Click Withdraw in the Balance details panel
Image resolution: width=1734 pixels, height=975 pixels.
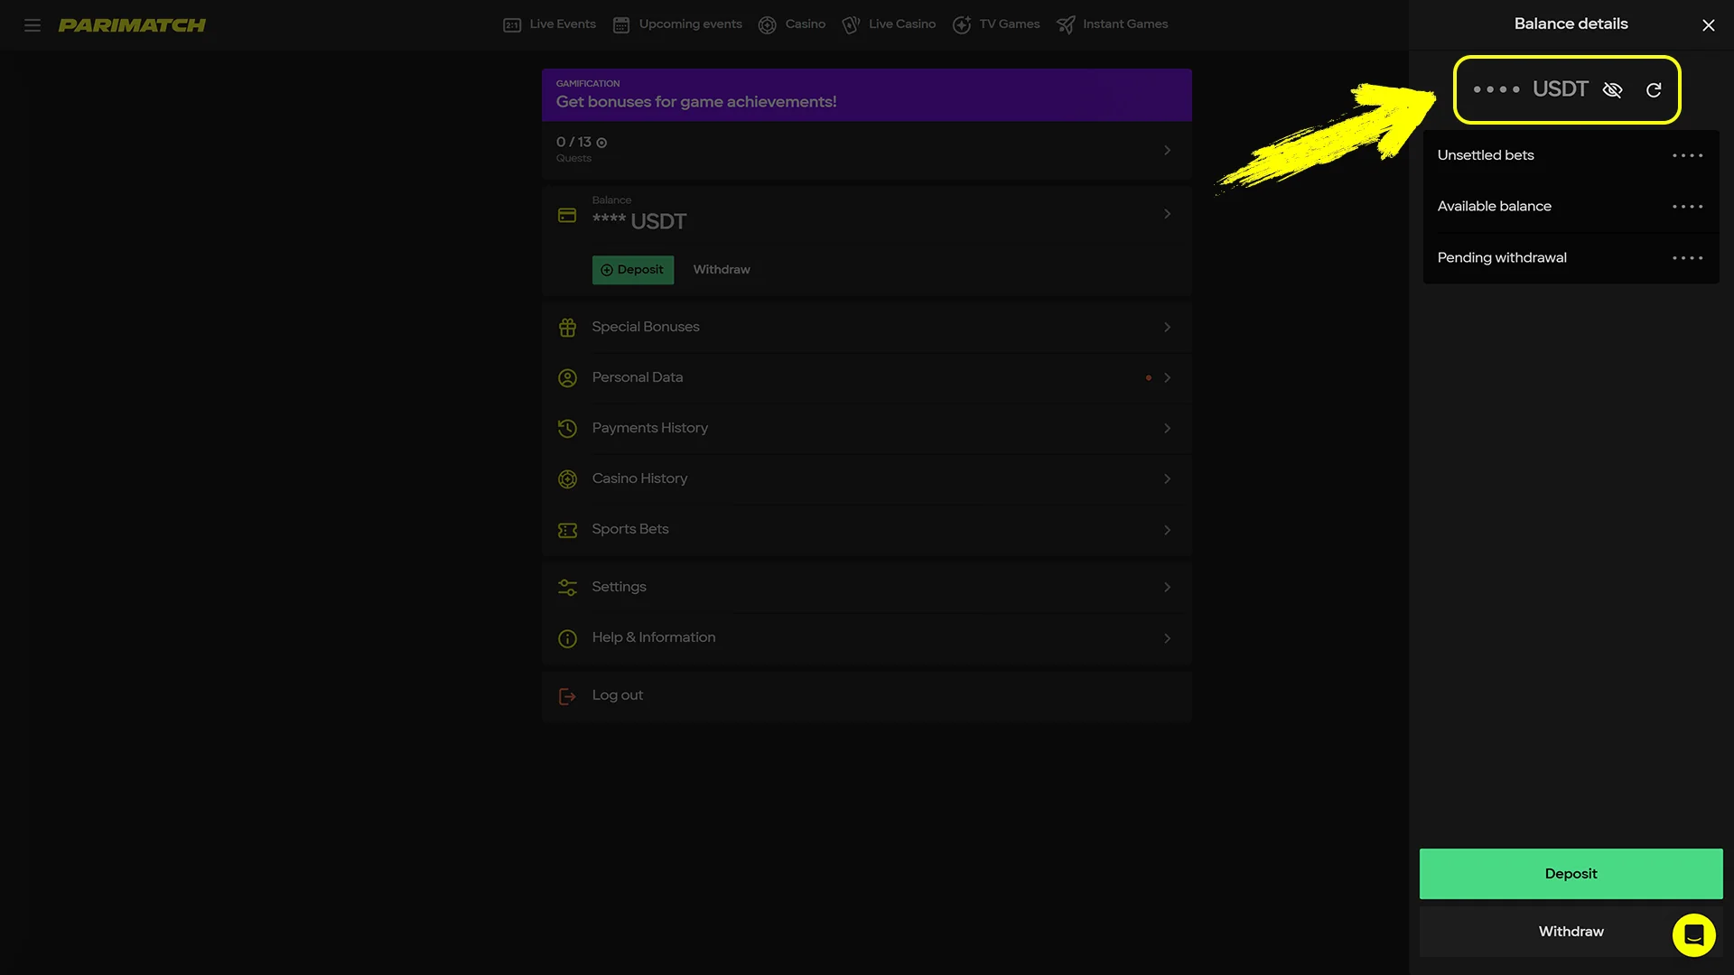(1571, 932)
